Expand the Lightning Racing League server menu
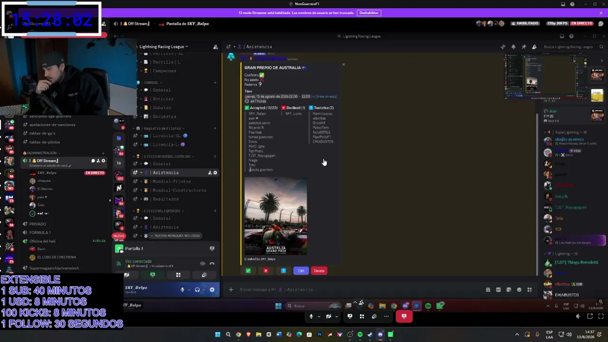The height and width of the screenshot is (342, 608). (163, 47)
